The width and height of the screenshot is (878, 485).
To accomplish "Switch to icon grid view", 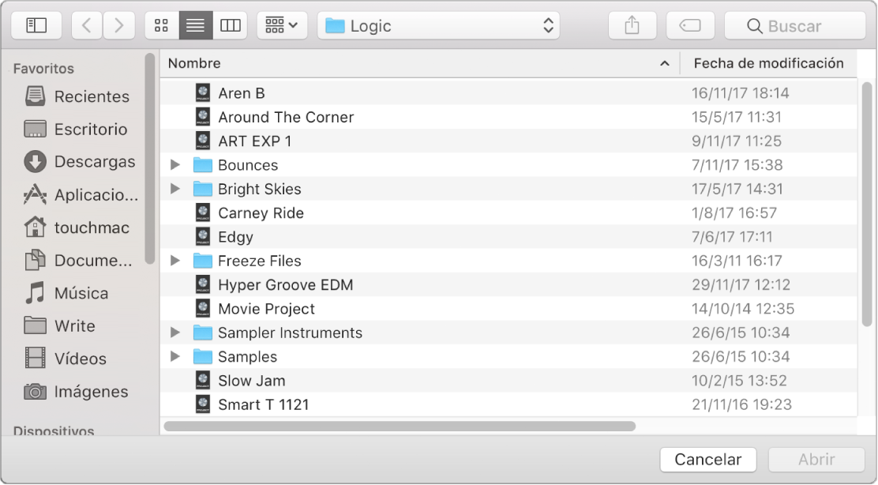I will [x=162, y=25].
